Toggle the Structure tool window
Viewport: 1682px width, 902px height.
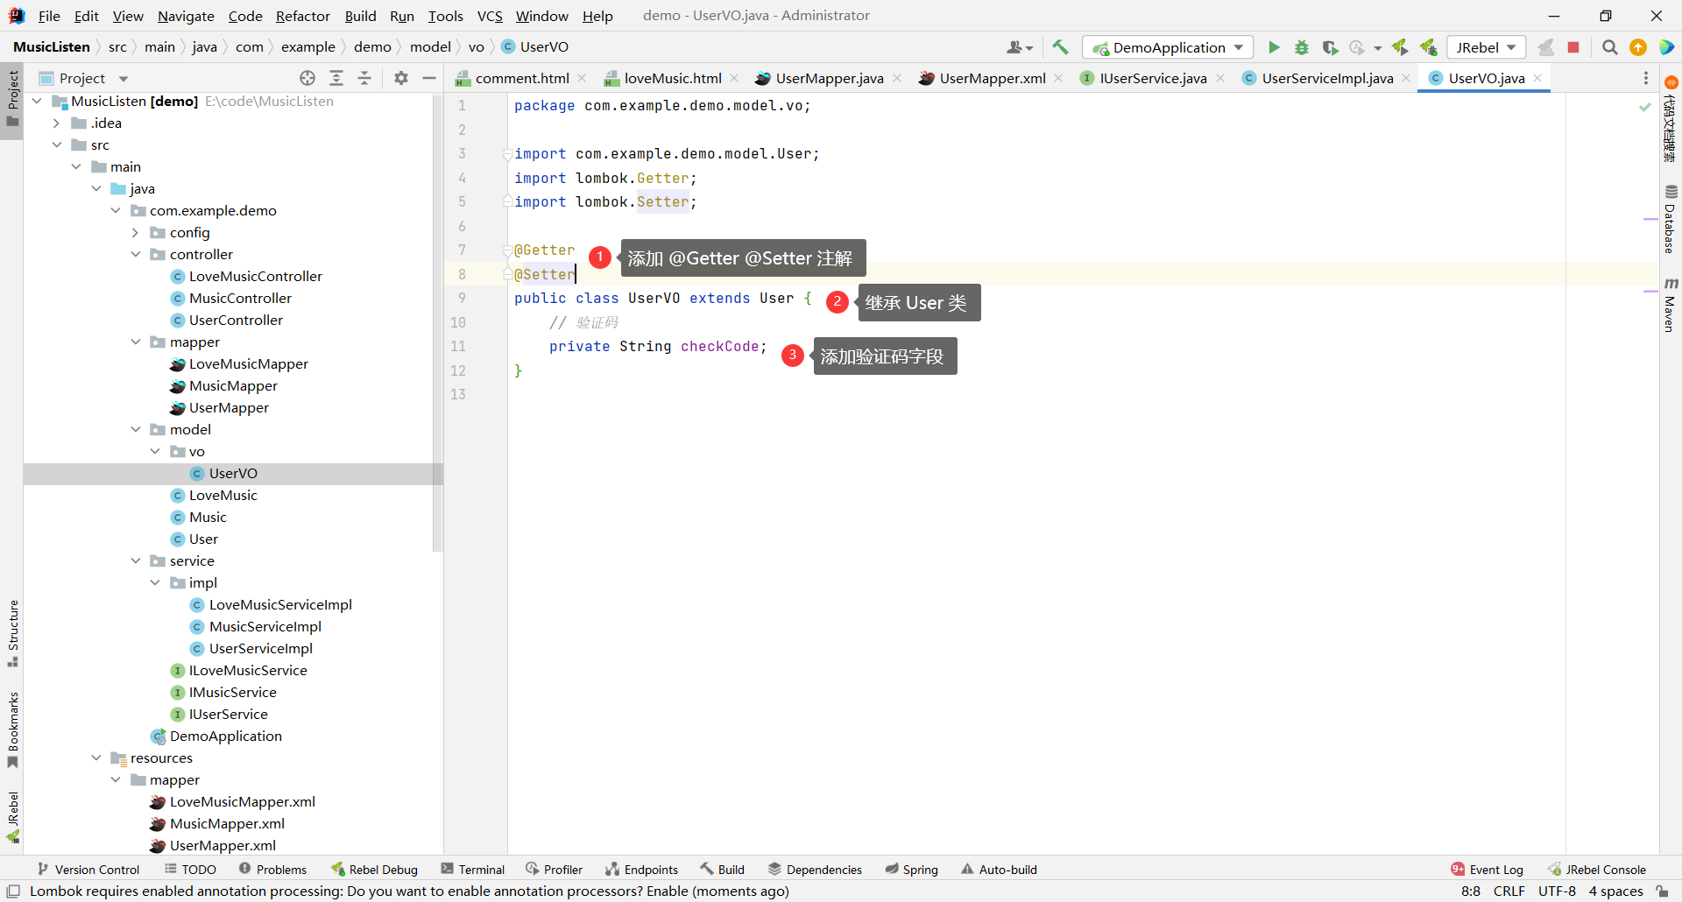[x=12, y=631]
